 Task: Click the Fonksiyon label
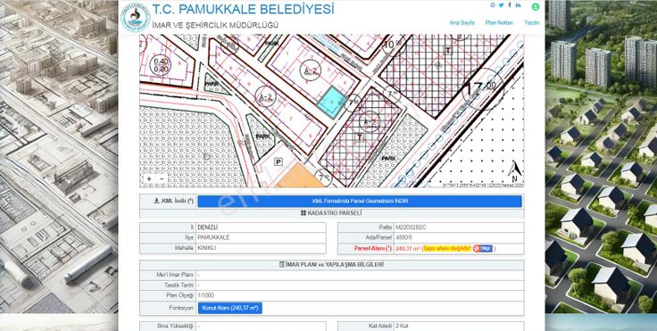tap(182, 309)
